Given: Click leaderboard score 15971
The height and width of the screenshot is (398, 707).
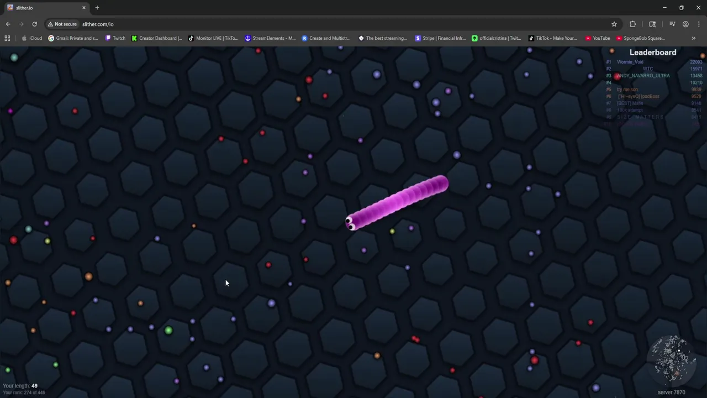Looking at the screenshot, I should point(696,69).
